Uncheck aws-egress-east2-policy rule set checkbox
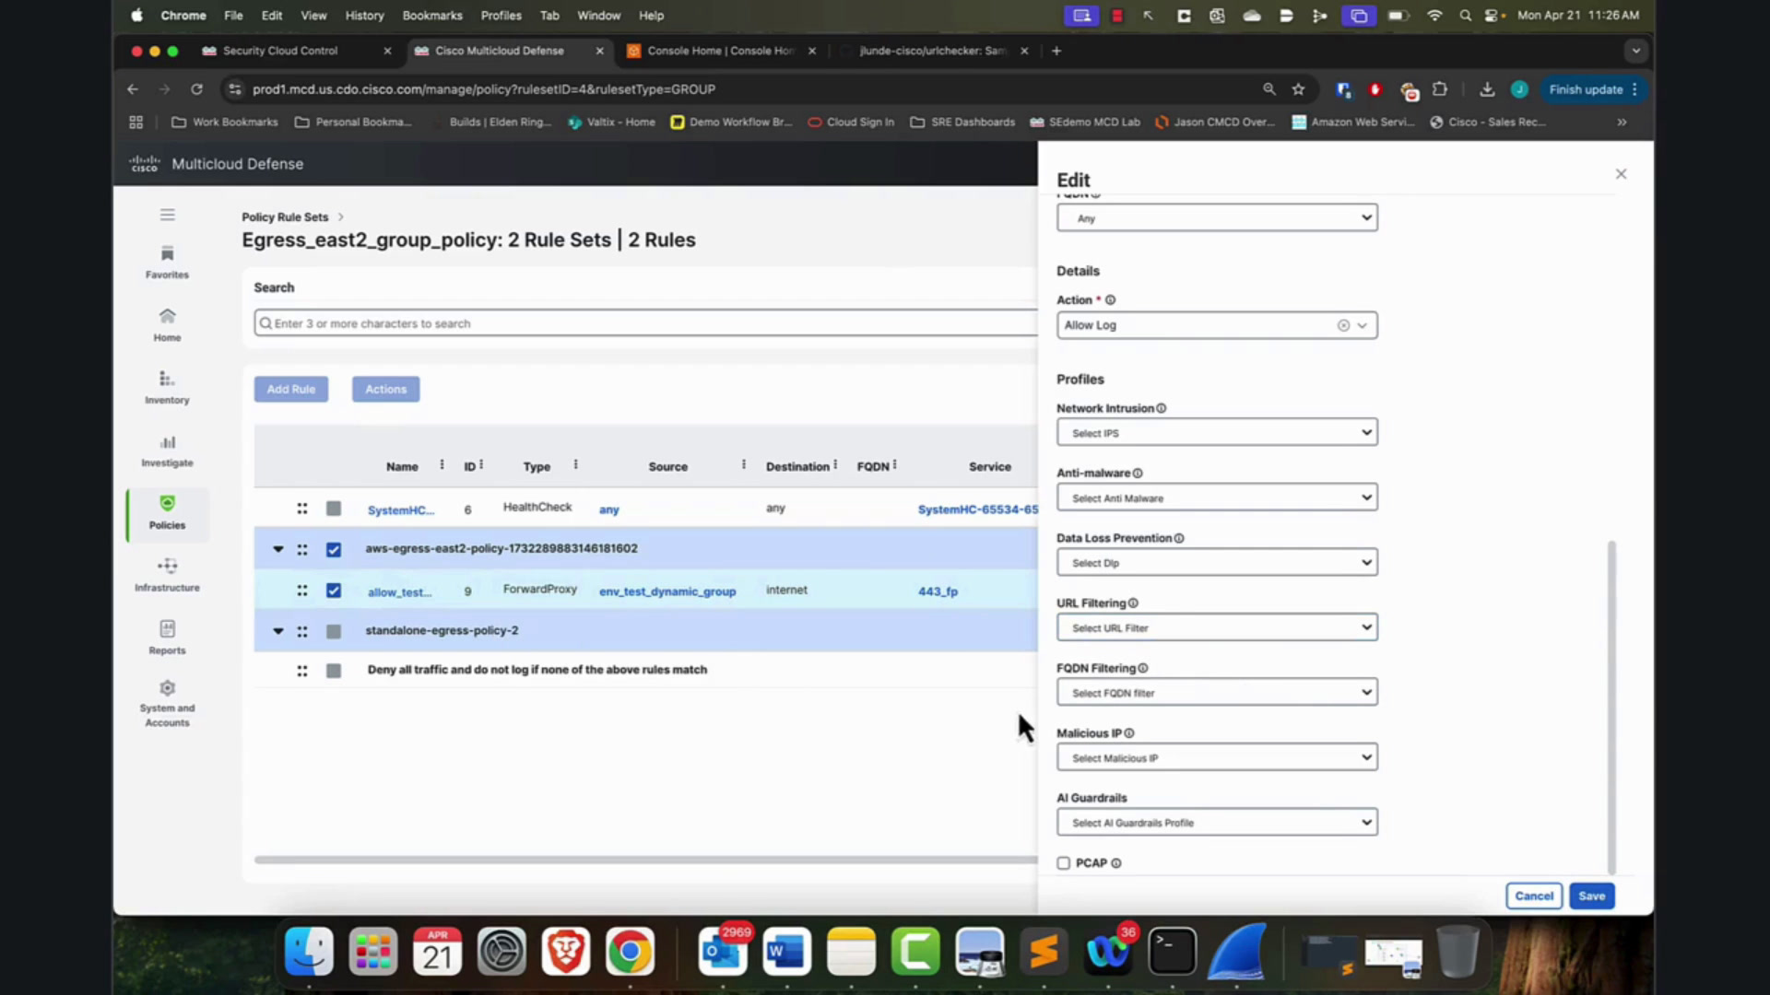 (334, 549)
